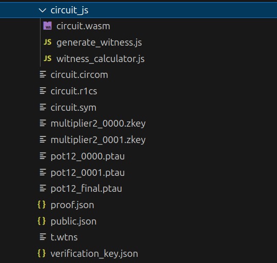Open multiplier2_0000.zkey file

pyautogui.click(x=98, y=124)
